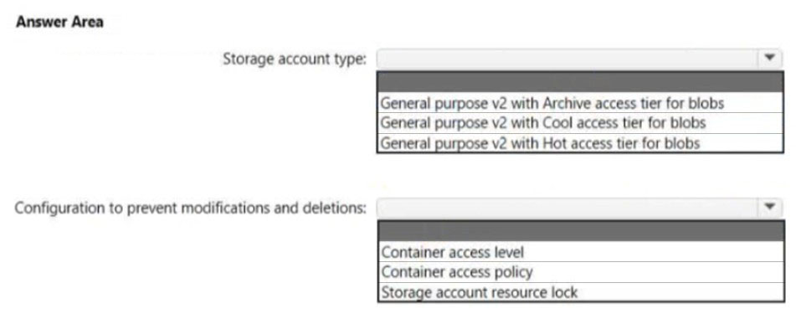Screen dimensions: 796x314
Task: Expand the modifications and deletions configuration dropdown arrow
Action: pyautogui.click(x=771, y=208)
